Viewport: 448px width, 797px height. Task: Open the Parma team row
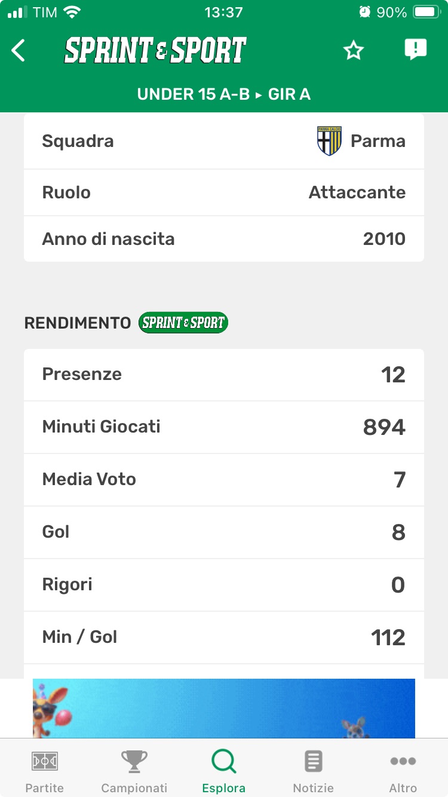pos(224,142)
